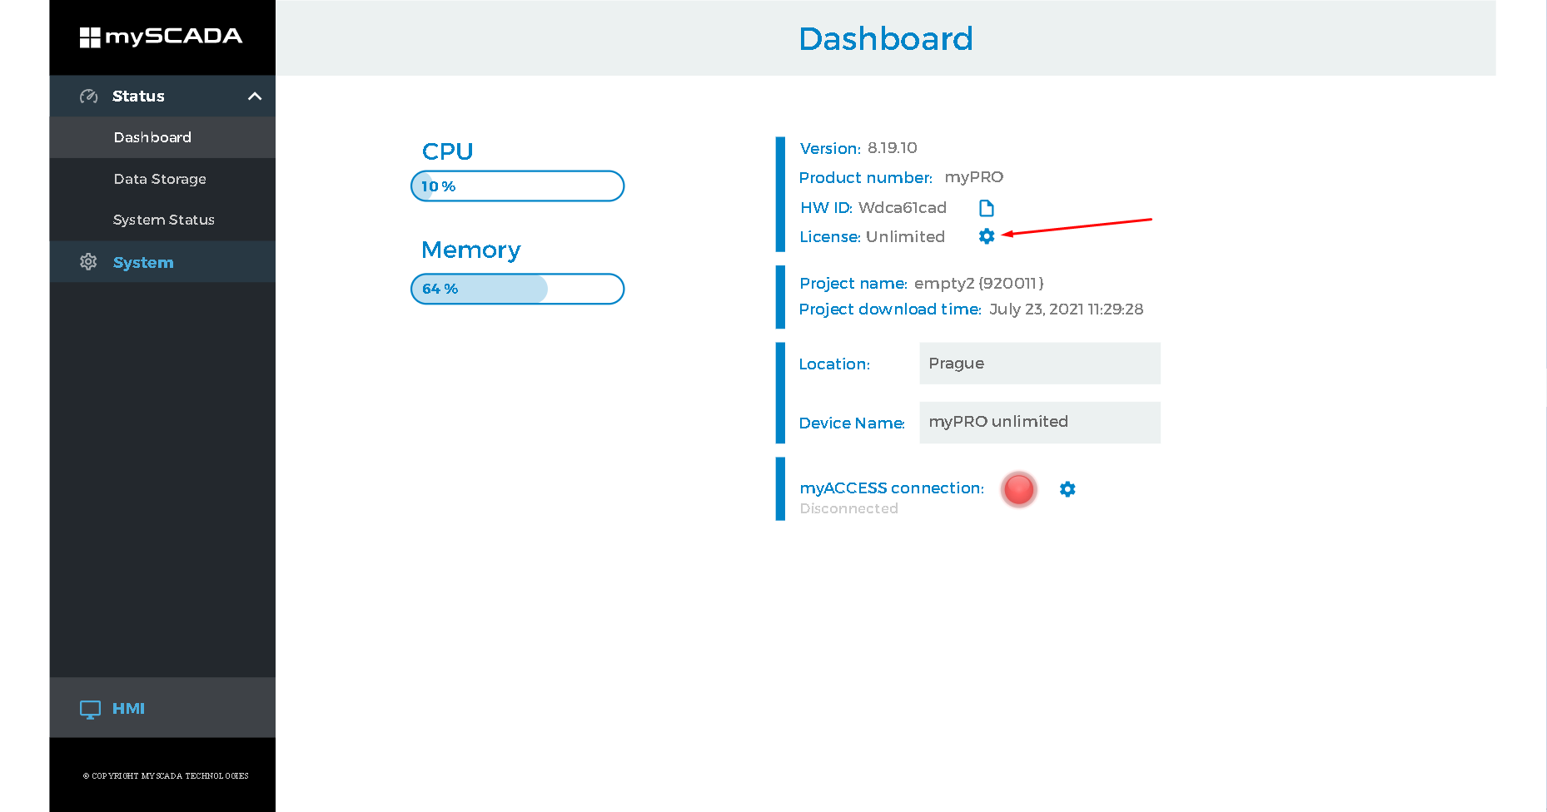The height and width of the screenshot is (812, 1547).
Task: Open the System Status menu item
Action: [162, 220]
